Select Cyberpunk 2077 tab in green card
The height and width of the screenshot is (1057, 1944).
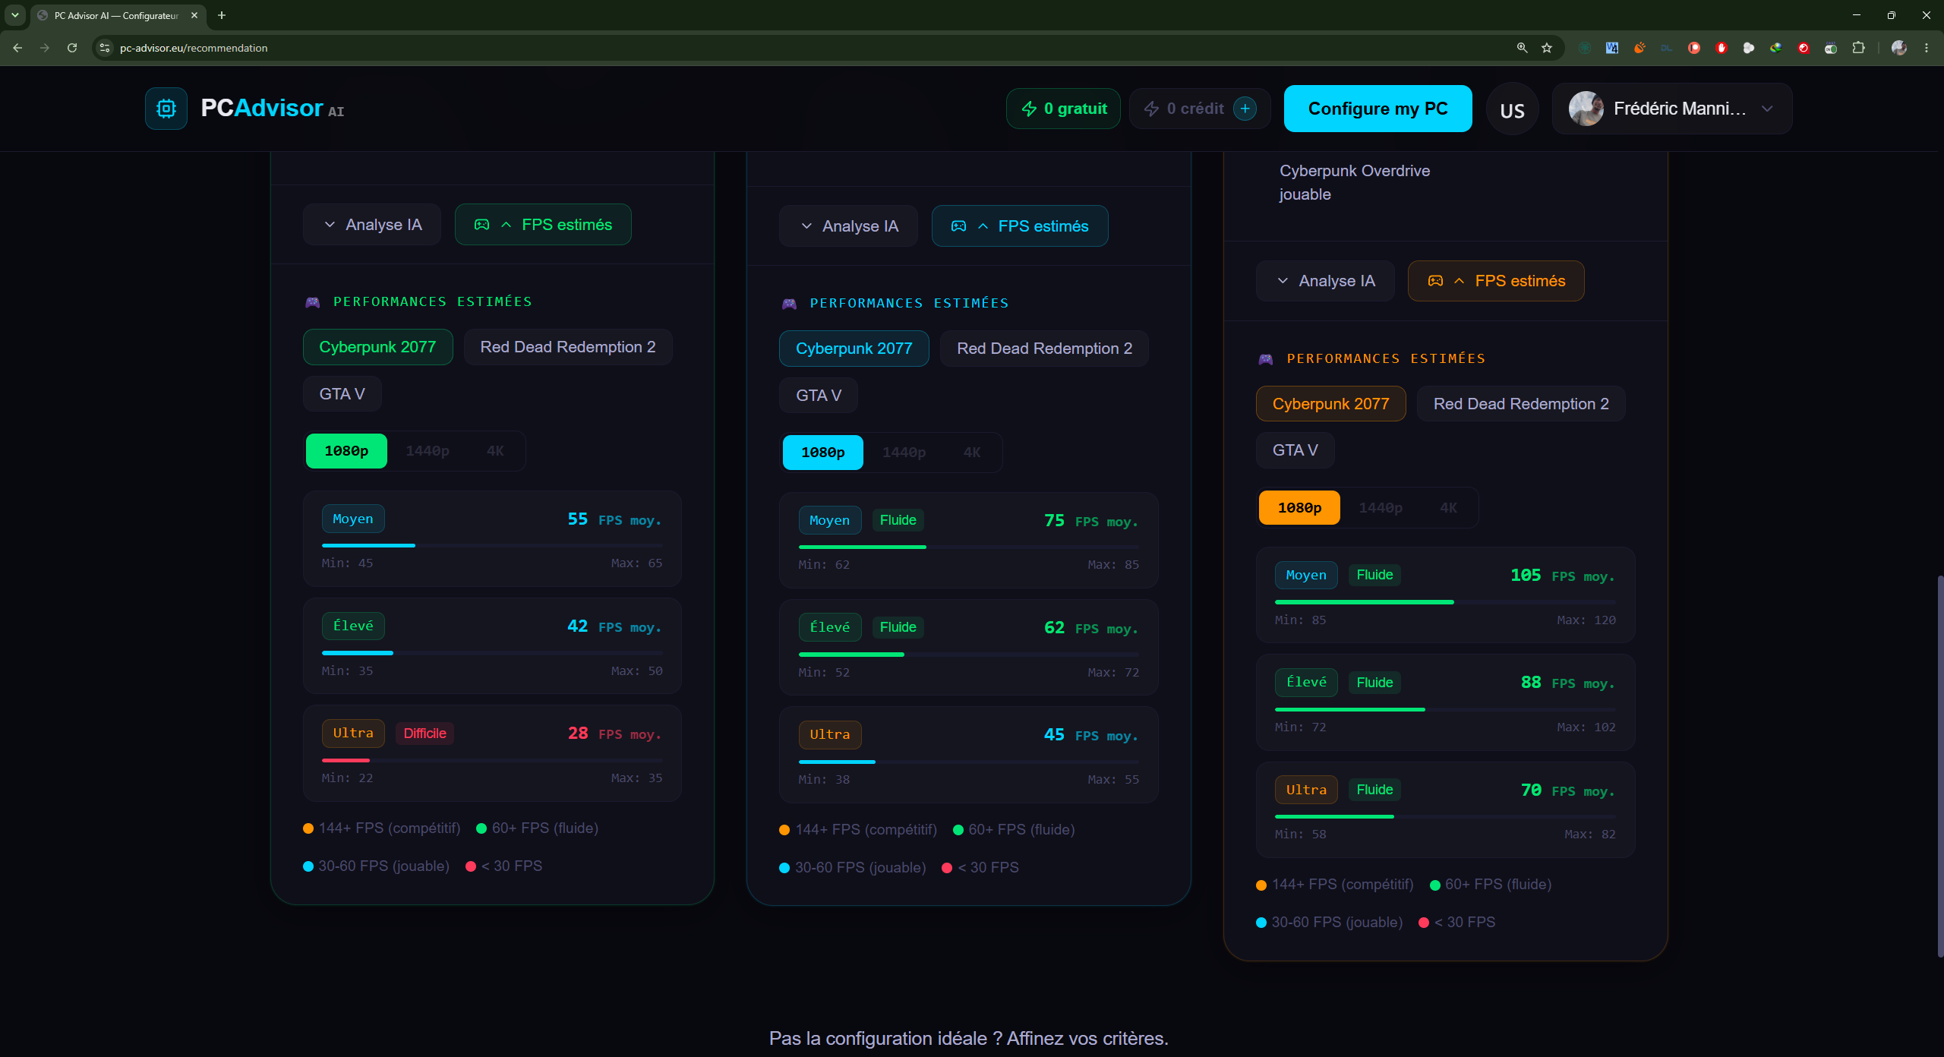coord(377,347)
